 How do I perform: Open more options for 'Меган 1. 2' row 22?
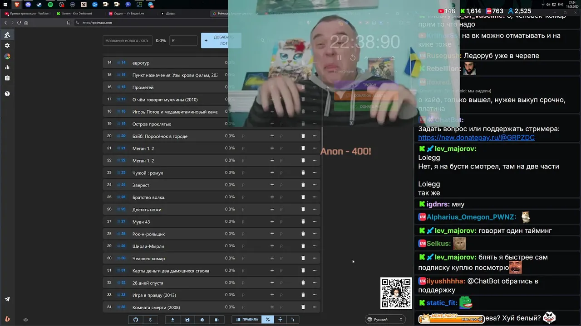[314, 160]
